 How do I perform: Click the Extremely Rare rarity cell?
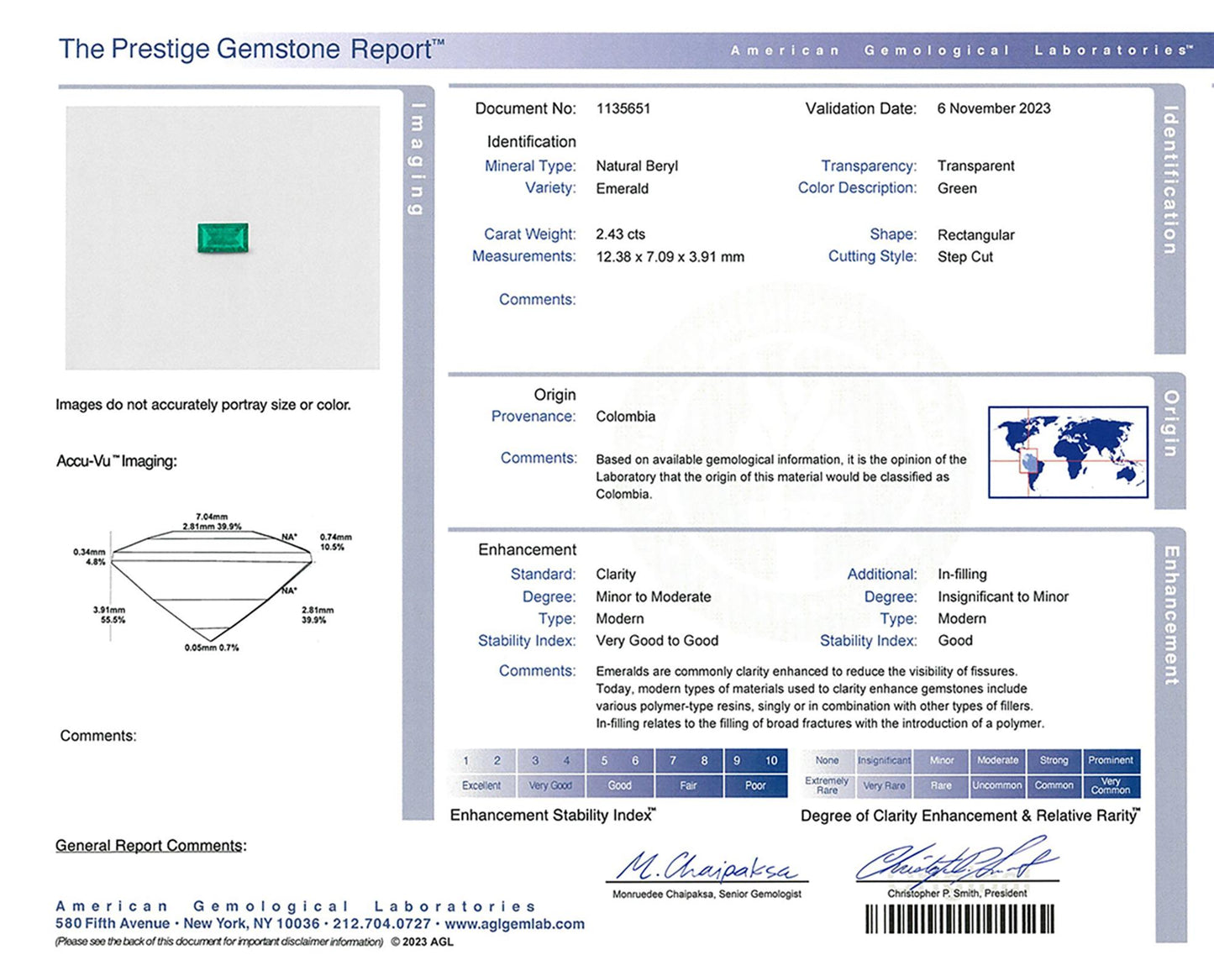827,785
